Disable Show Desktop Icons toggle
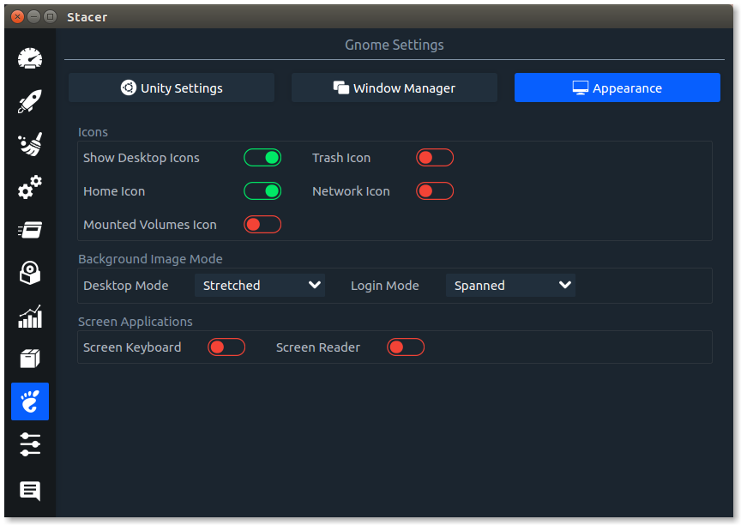Screen dimensions: 741x525 pos(262,158)
